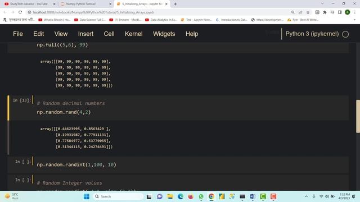
Task: Open the Widgets menu
Action: (x=164, y=34)
